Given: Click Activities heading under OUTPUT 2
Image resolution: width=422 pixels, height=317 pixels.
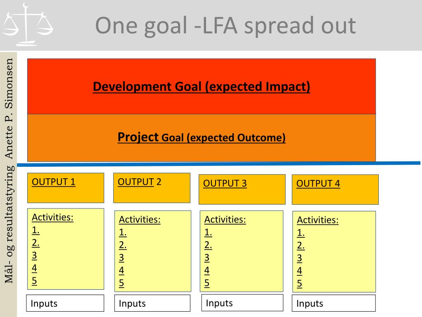Looking at the screenshot, I should point(140,220).
